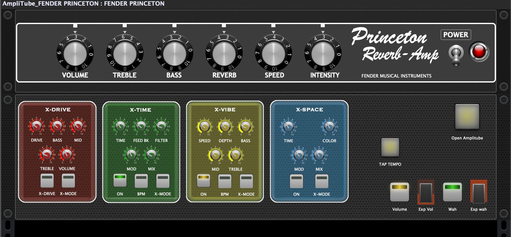The width and height of the screenshot is (511, 237).
Task: Toggle the X-DRIVE pedal switch
Action: pos(47,180)
